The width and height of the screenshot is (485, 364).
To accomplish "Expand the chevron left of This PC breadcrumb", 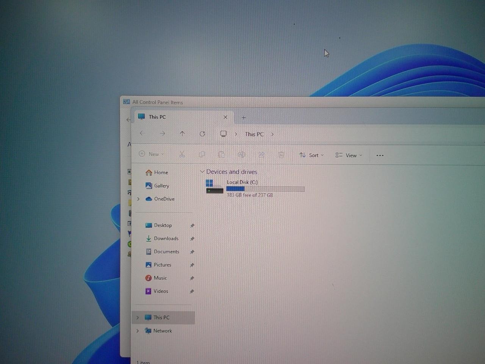I will click(236, 134).
